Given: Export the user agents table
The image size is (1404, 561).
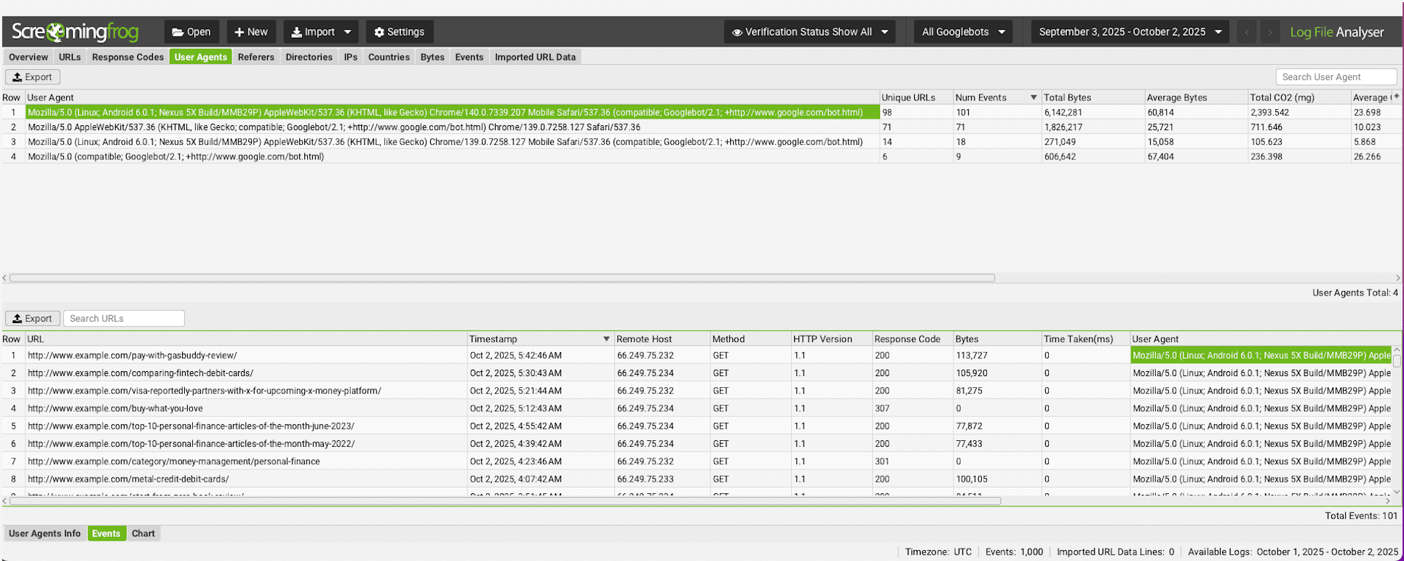Looking at the screenshot, I should (x=32, y=77).
